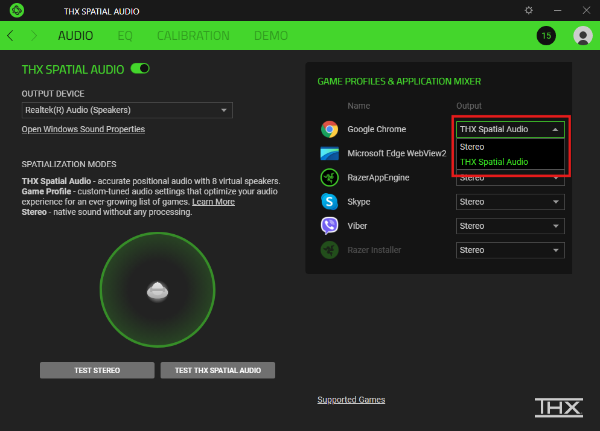This screenshot has height=431, width=600.
Task: Click the Skype application icon
Action: pos(330,201)
